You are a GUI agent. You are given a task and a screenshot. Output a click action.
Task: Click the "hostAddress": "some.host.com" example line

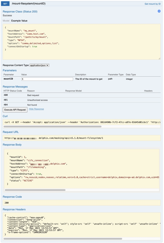[26, 34]
